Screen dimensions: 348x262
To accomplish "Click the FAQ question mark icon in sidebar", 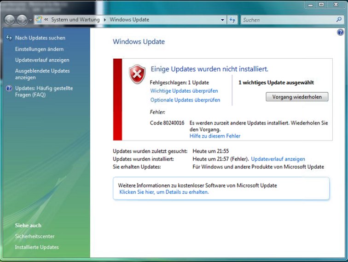I will (x=9, y=89).
